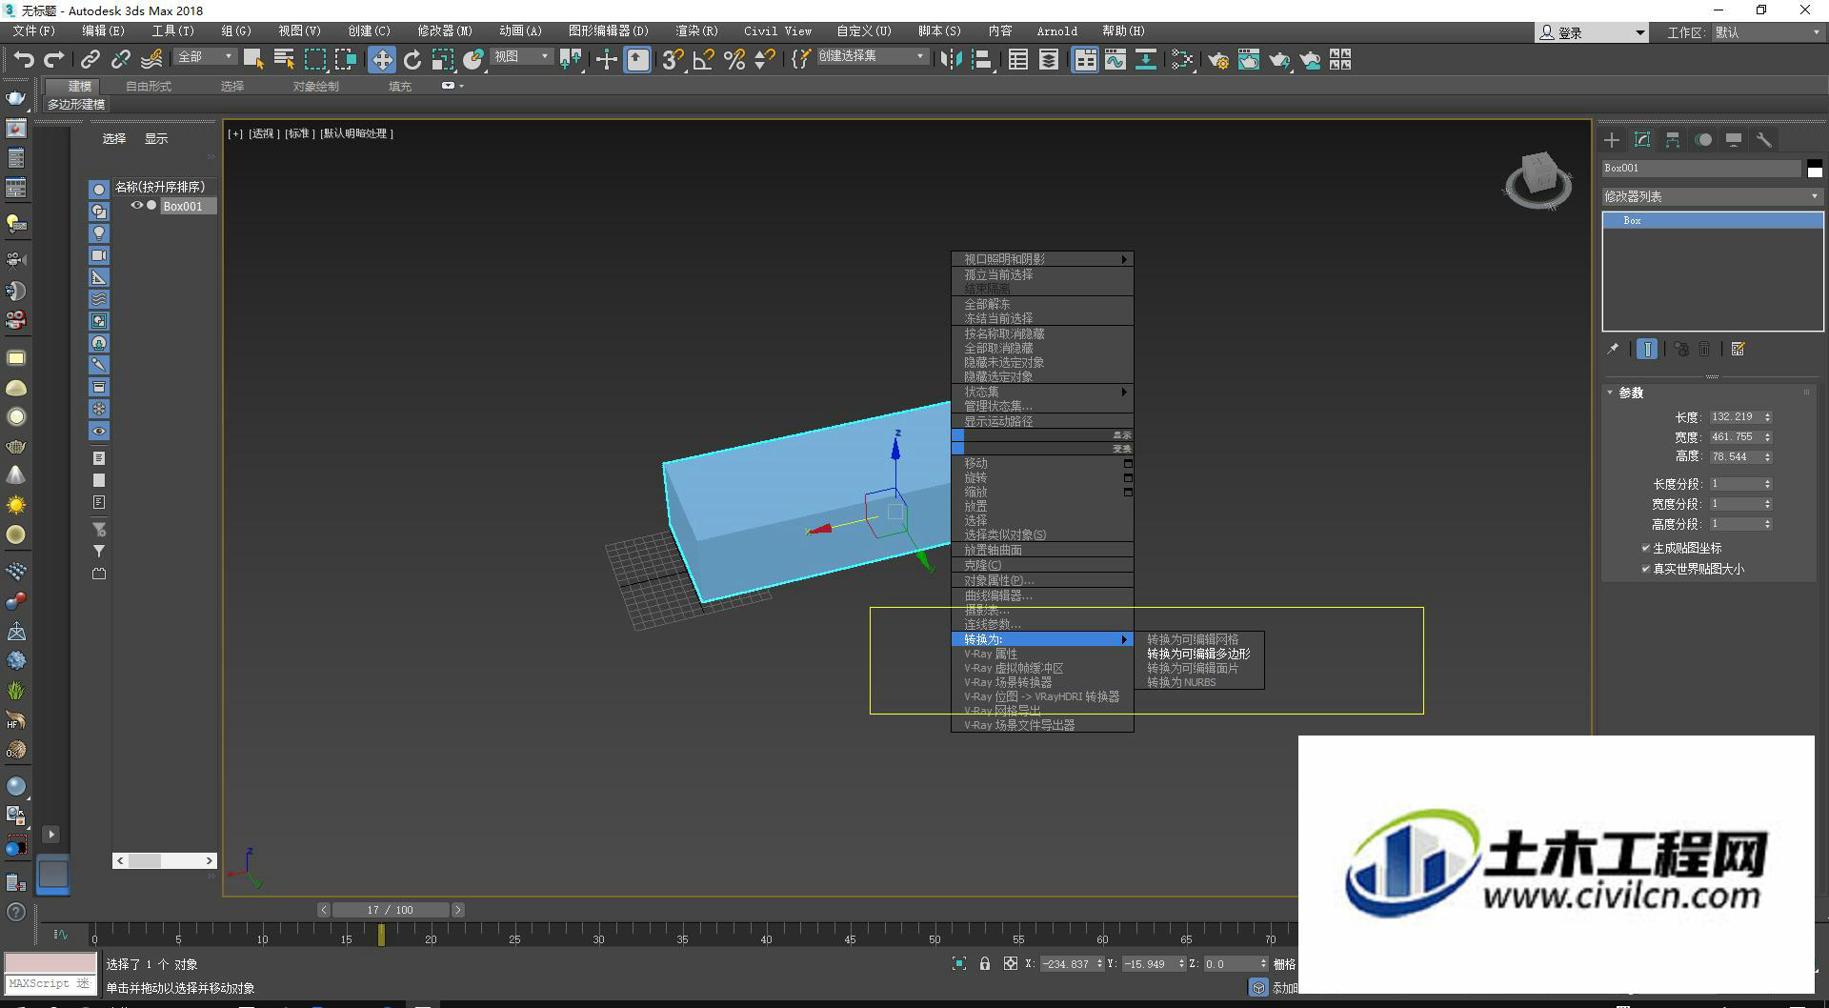Open Render Setup teapot icon
Screen dimensions: 1829x1008
click(x=1217, y=59)
